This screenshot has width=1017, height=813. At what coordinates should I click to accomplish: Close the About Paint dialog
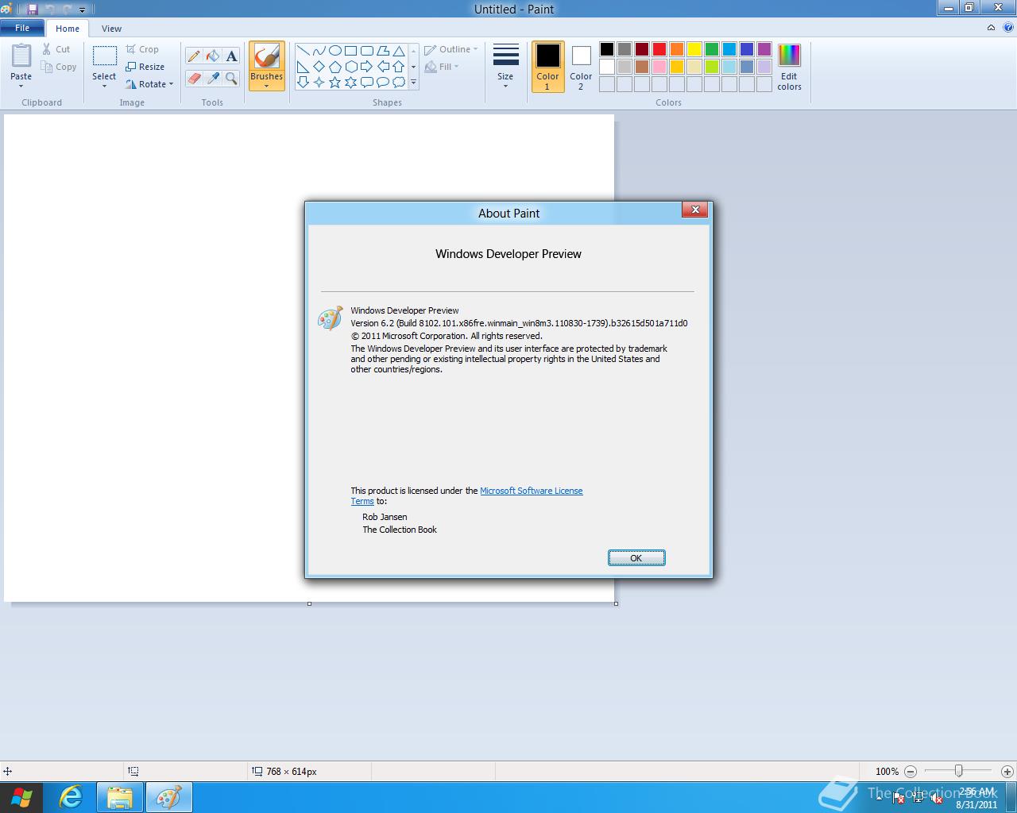[x=695, y=210]
